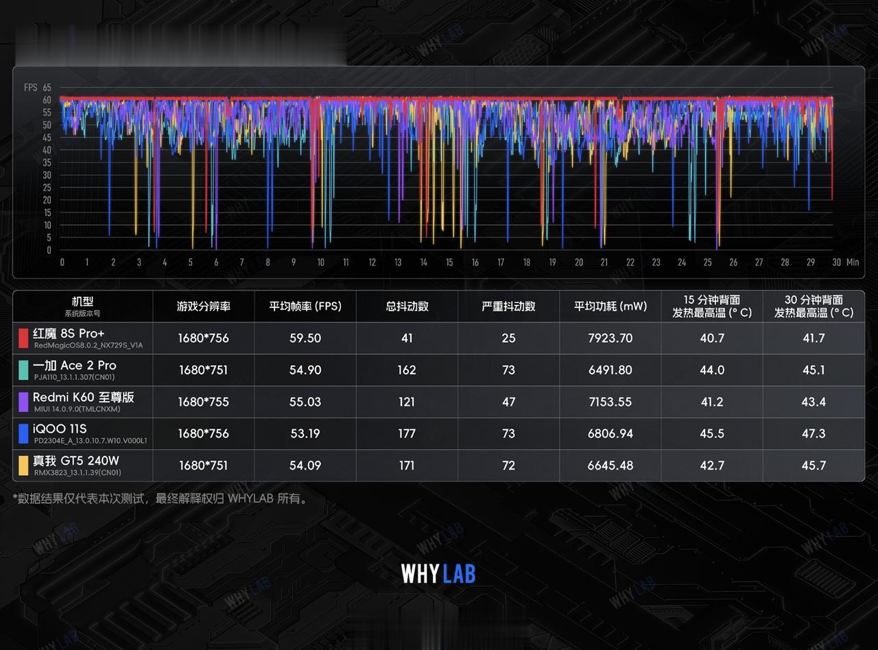Viewport: 878px width, 650px height.
Task: Click 30-minute temperature 45.7
Action: (x=814, y=466)
